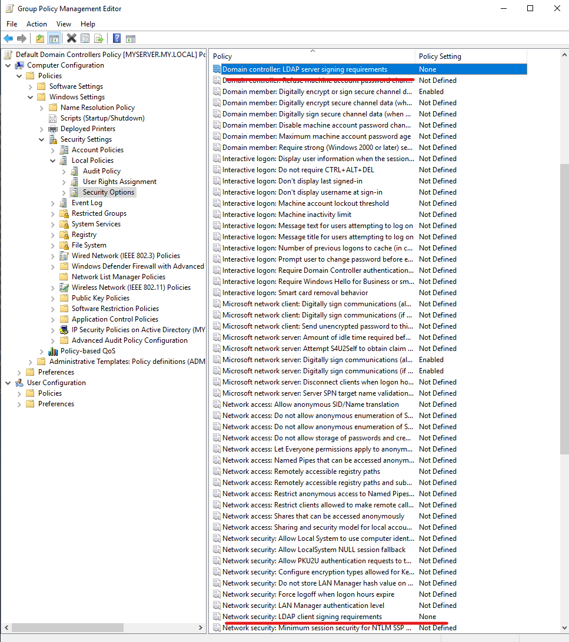Sort by the Policy Setting column header
Screen dimensions: 569x642
tap(440, 56)
